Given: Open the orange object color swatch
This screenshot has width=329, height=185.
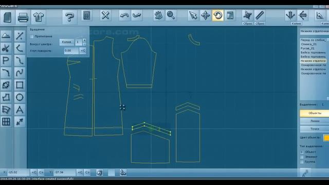Looking at the screenshot, I should 326,138.
